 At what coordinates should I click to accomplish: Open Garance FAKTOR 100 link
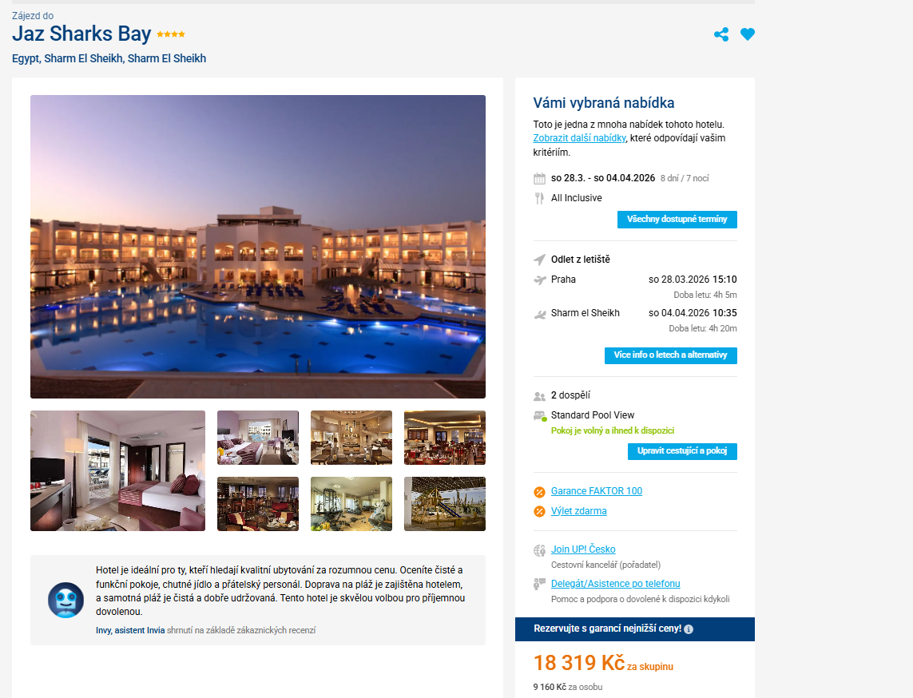pos(597,490)
